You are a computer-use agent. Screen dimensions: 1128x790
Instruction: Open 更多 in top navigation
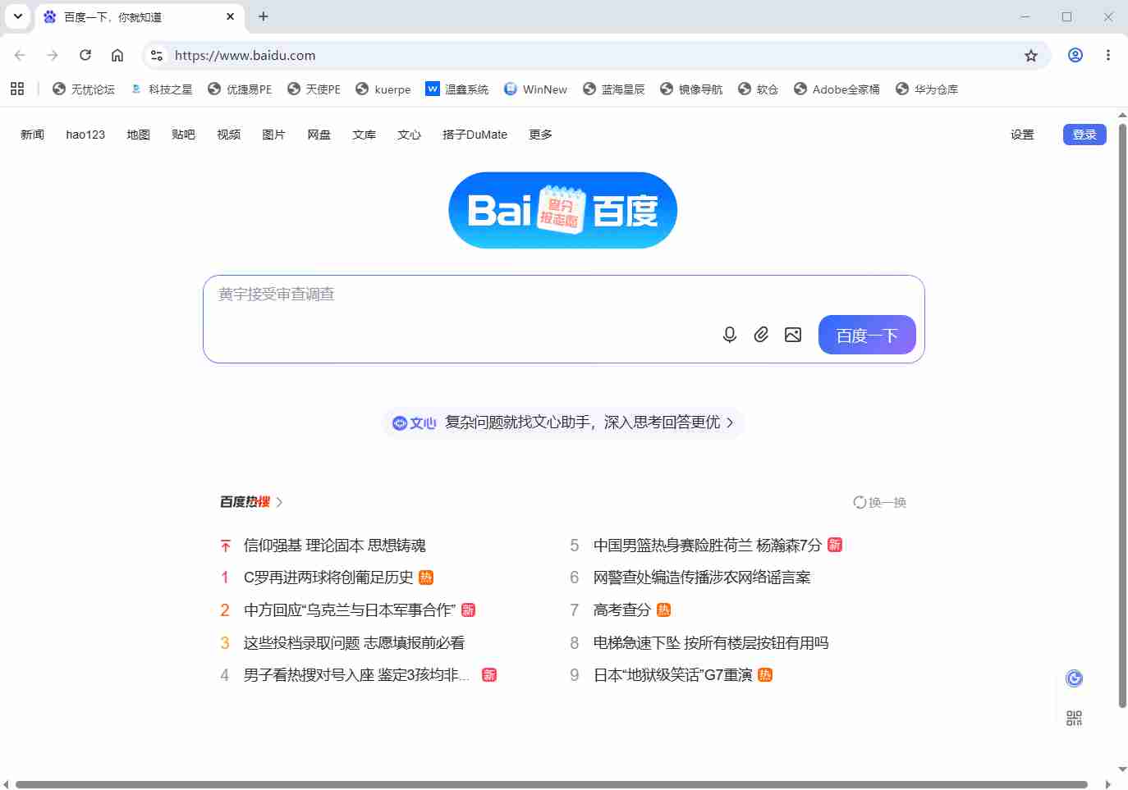pyautogui.click(x=540, y=135)
